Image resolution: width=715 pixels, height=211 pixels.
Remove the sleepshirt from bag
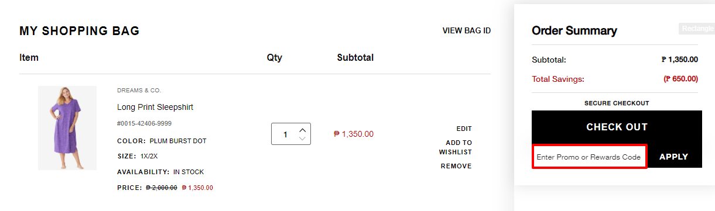(x=456, y=166)
